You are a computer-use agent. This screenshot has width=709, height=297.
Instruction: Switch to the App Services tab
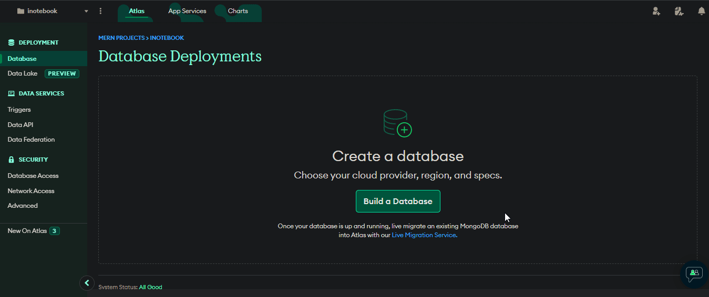coord(187,11)
